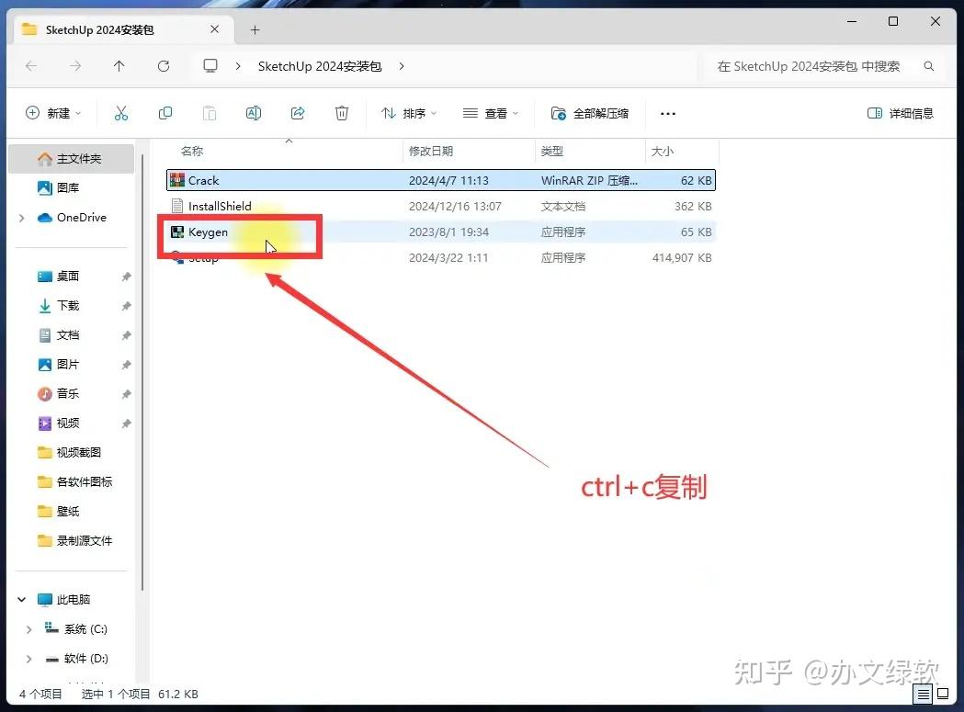Open 主文件夹 in the sidebar
This screenshot has width=964, height=712.
(72, 159)
